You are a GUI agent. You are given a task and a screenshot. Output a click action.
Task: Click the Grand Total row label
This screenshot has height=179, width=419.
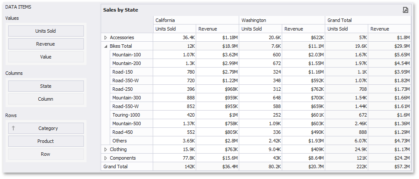[x=115, y=167]
